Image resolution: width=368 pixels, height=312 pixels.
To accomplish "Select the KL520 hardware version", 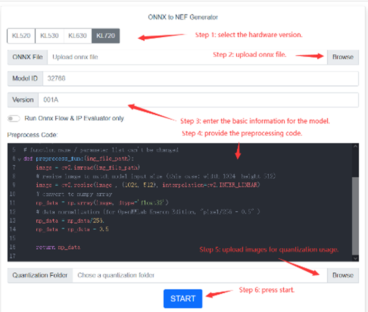I will 21,36.
